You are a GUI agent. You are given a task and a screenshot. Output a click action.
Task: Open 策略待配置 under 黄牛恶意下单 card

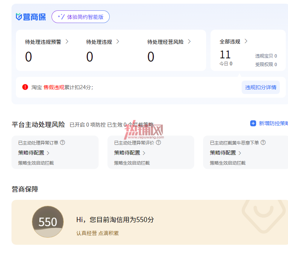(225, 153)
